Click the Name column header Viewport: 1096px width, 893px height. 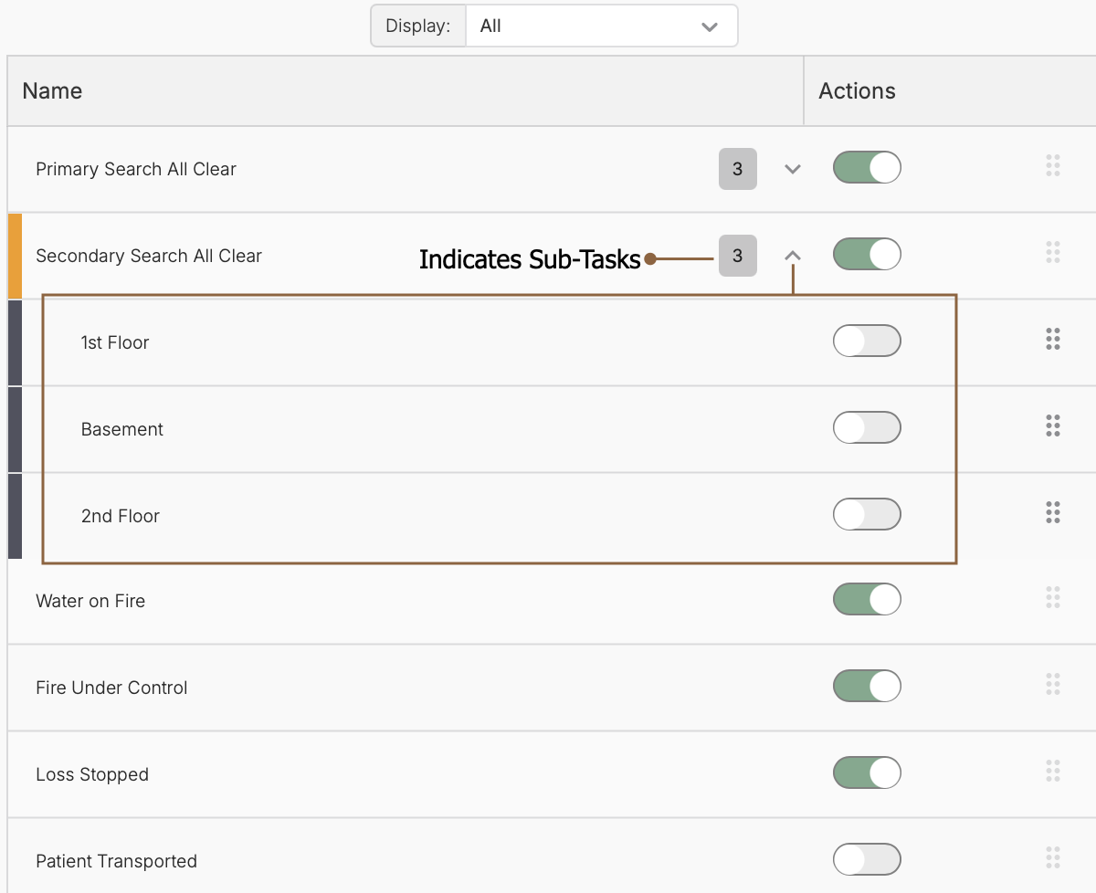coord(52,91)
